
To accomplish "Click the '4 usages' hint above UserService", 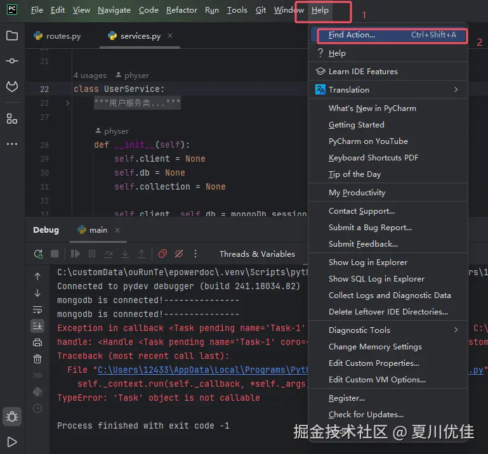I will (x=90, y=75).
